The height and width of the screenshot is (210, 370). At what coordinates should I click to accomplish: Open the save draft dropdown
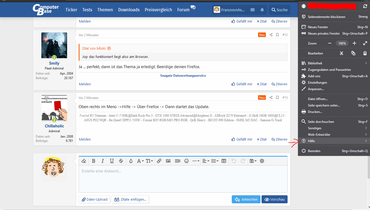253,161
